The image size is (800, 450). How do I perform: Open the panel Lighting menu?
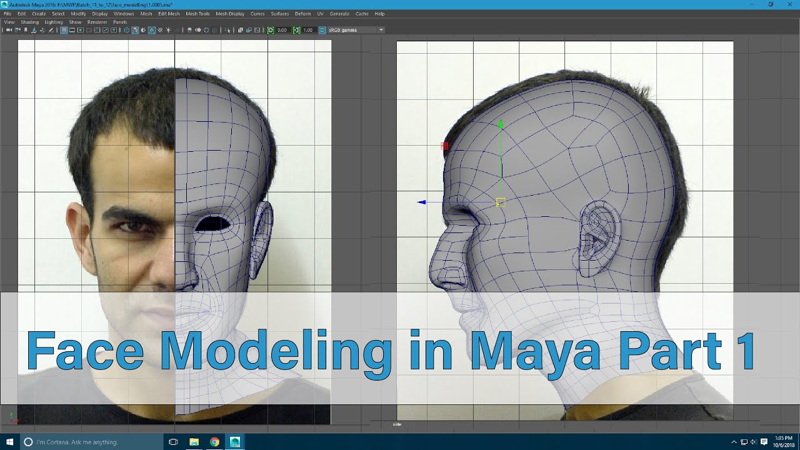pos(54,22)
